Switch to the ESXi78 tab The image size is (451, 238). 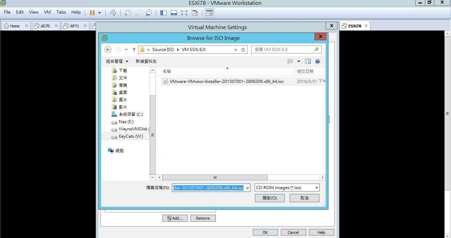pyautogui.click(x=354, y=26)
